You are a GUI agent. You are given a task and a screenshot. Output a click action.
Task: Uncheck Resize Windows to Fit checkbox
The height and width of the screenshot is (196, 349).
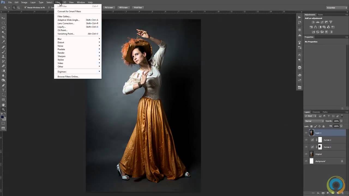click(25, 8)
